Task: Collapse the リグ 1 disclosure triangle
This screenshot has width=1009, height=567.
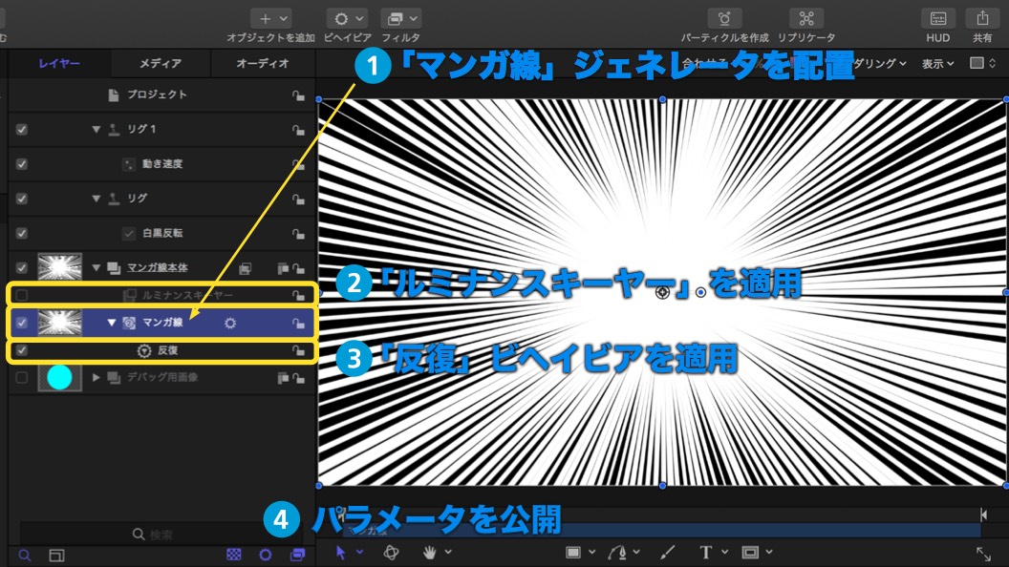Action: click(96, 129)
